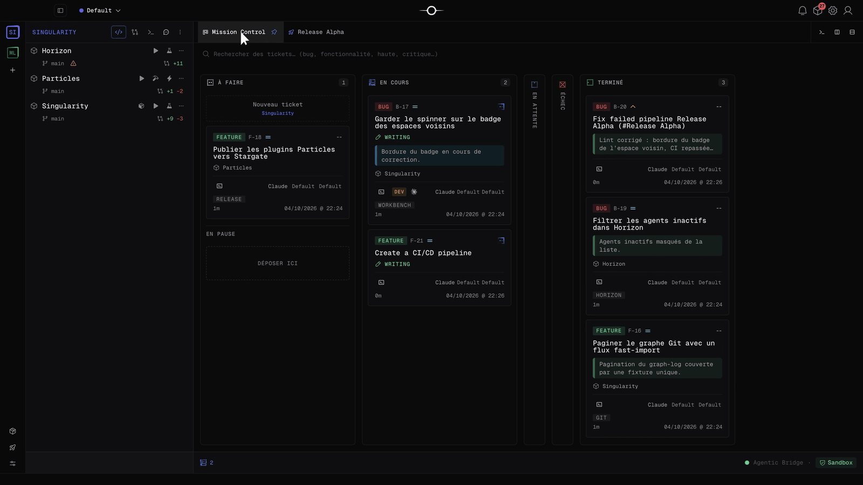863x485 pixels.
Task: Select the SI workspace badge
Action: pos(13,32)
